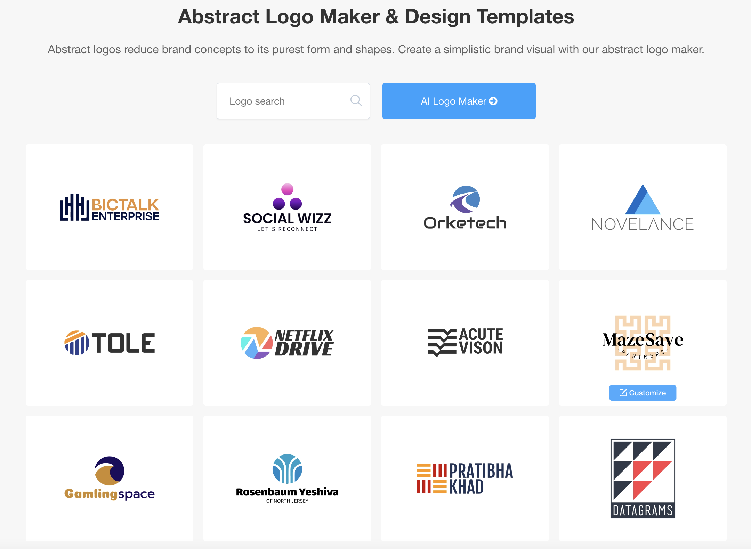The height and width of the screenshot is (549, 751).
Task: Select the Tole striped circle icon
Action: coord(77,343)
